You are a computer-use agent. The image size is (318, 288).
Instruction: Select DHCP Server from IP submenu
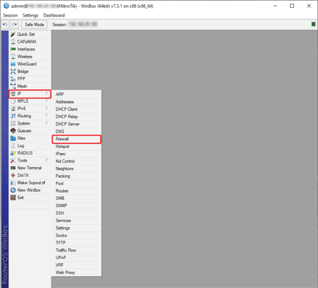click(x=67, y=124)
